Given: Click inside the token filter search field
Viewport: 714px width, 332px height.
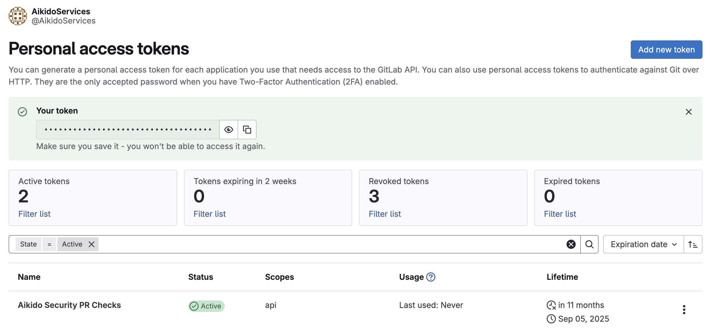Looking at the screenshot, I should 316,244.
